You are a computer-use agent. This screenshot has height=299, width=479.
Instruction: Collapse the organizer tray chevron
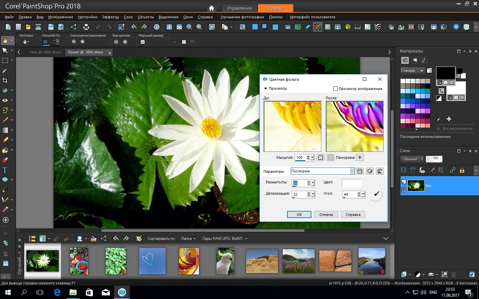point(386,239)
